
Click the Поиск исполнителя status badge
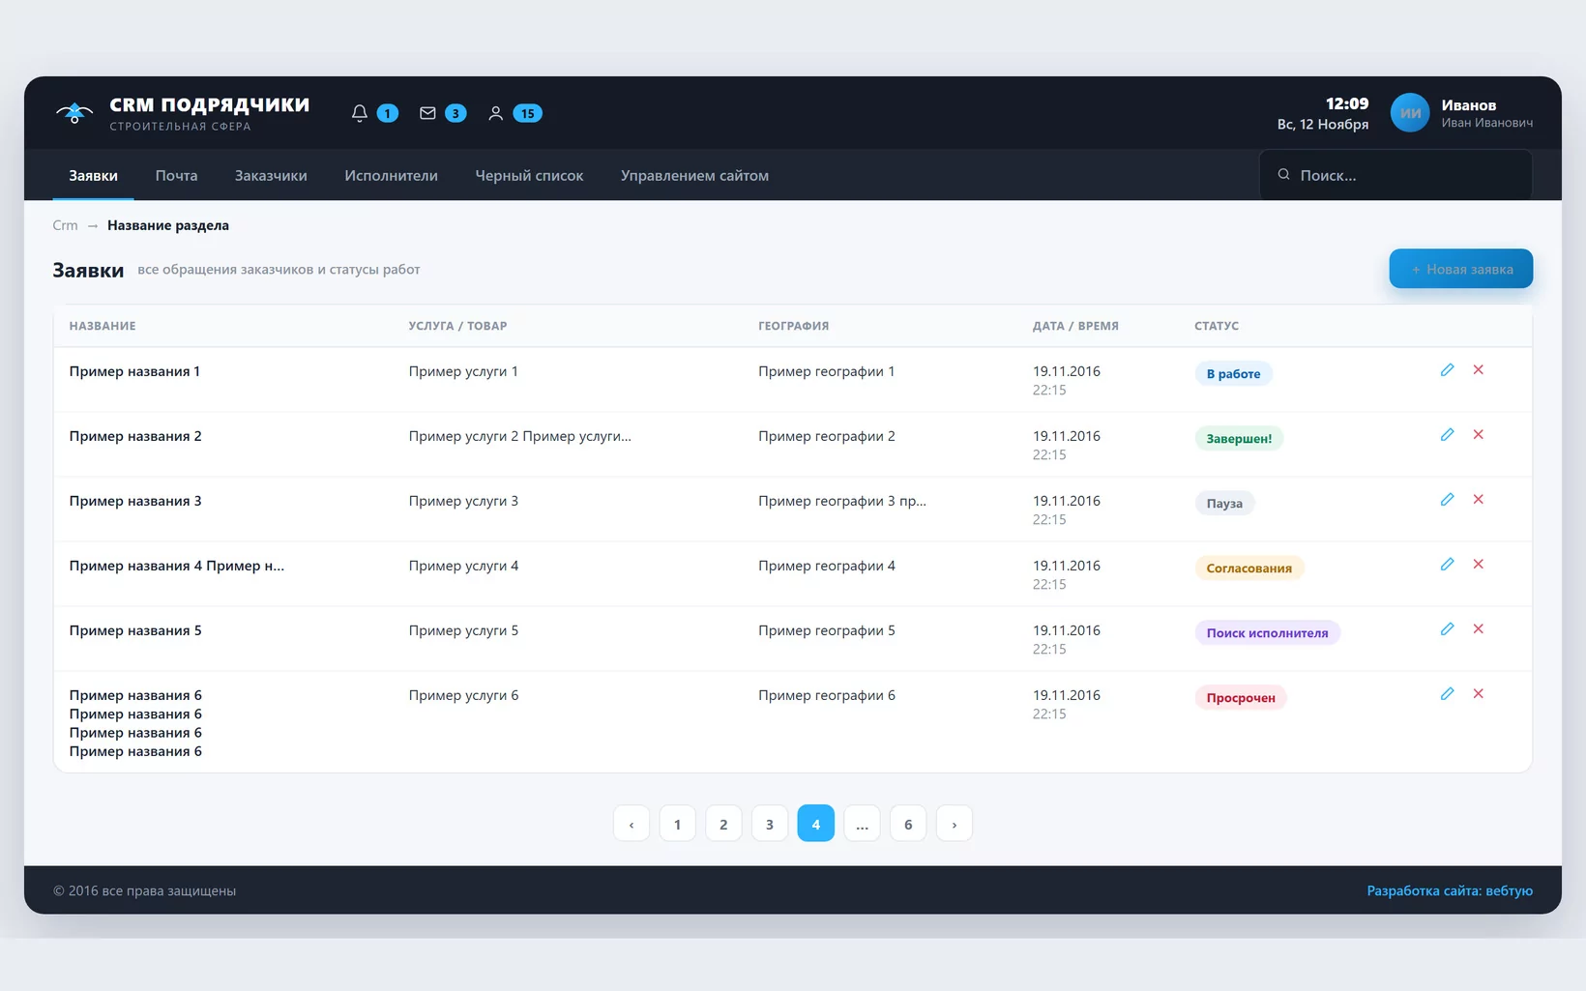pyautogui.click(x=1267, y=632)
